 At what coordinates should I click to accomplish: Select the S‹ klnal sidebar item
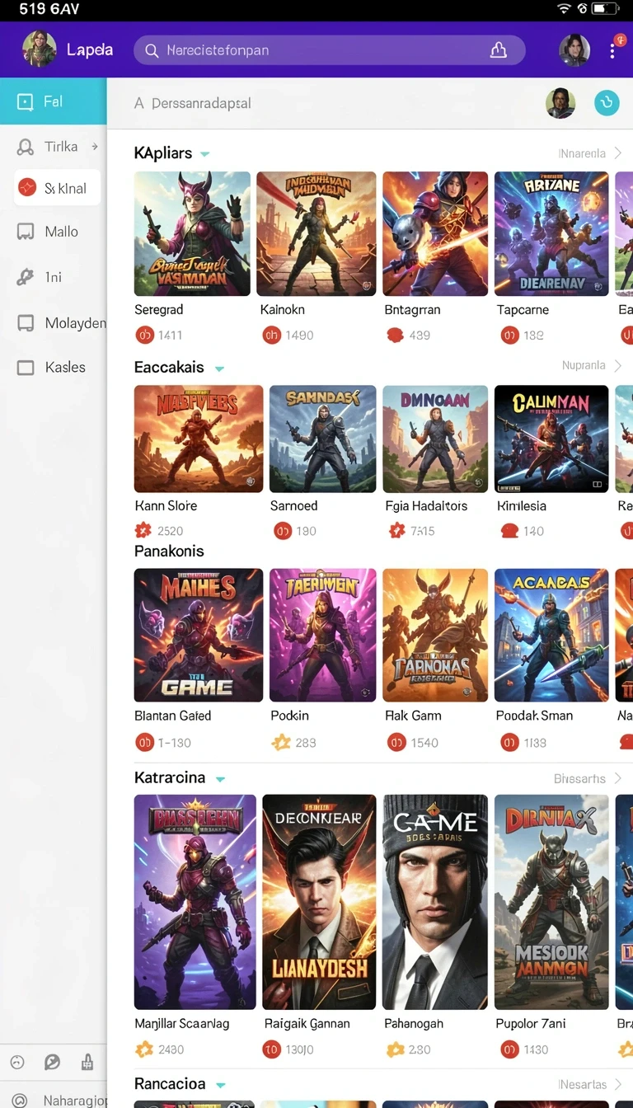click(57, 188)
